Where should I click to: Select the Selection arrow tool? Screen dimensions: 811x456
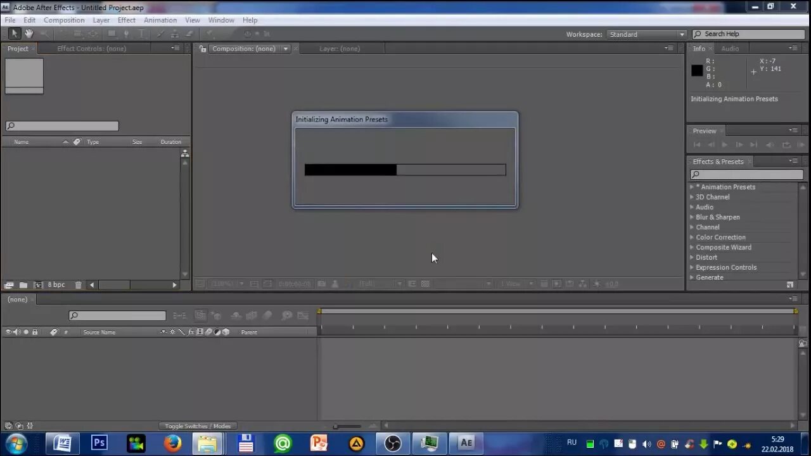point(15,34)
